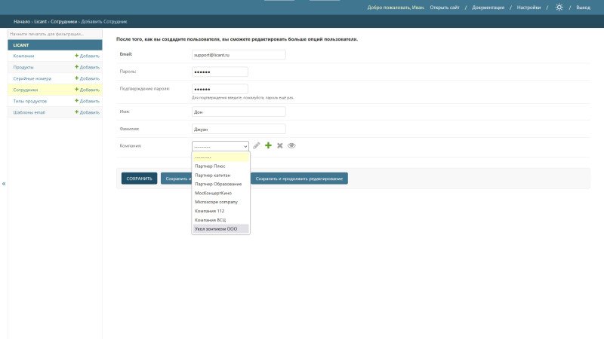
Task: Click the pencil icon to edit company
Action: click(257, 145)
